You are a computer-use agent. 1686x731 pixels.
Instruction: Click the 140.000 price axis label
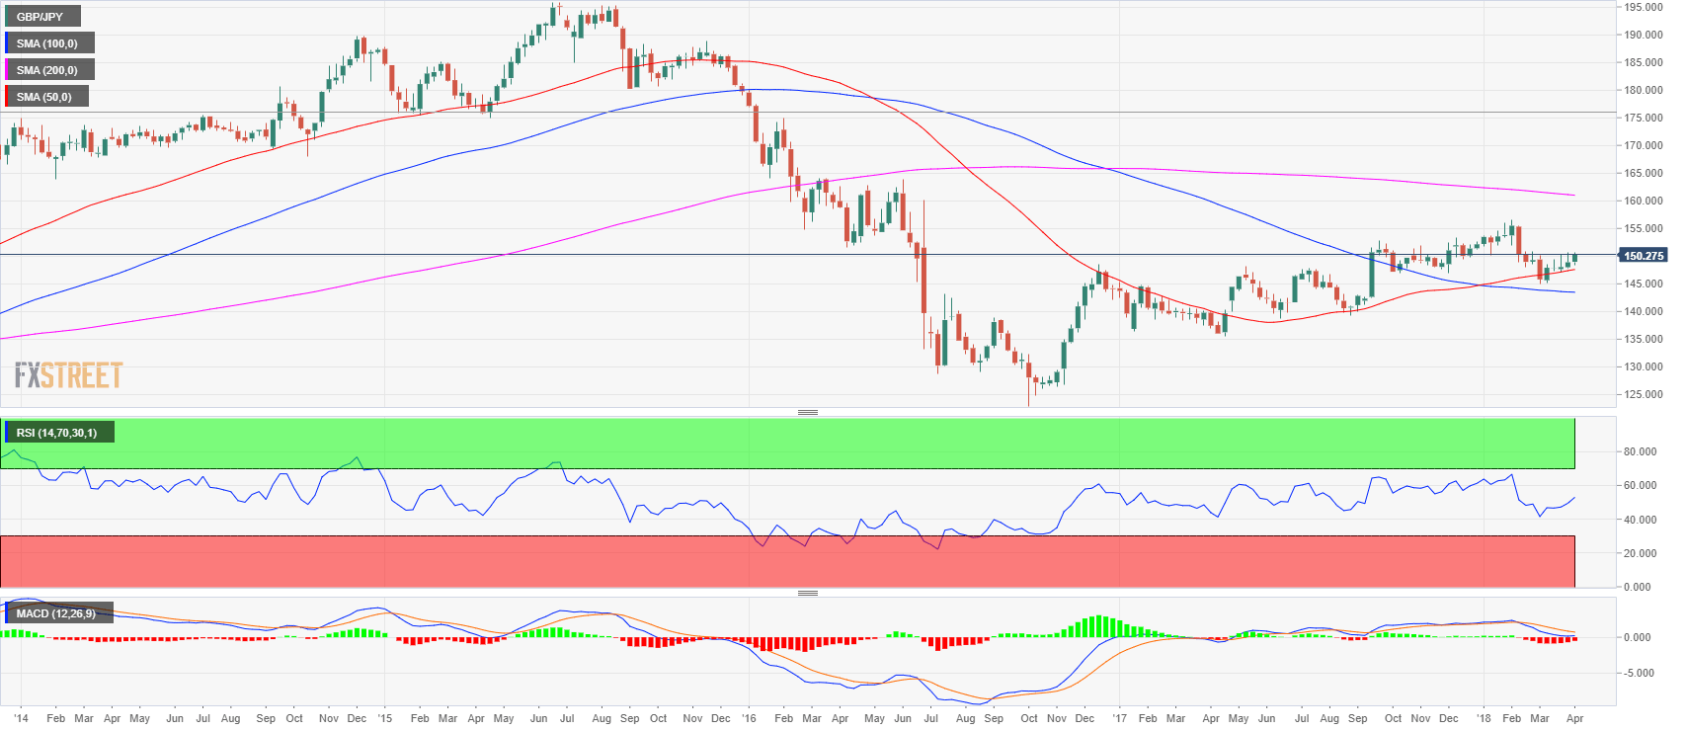[x=1644, y=311]
